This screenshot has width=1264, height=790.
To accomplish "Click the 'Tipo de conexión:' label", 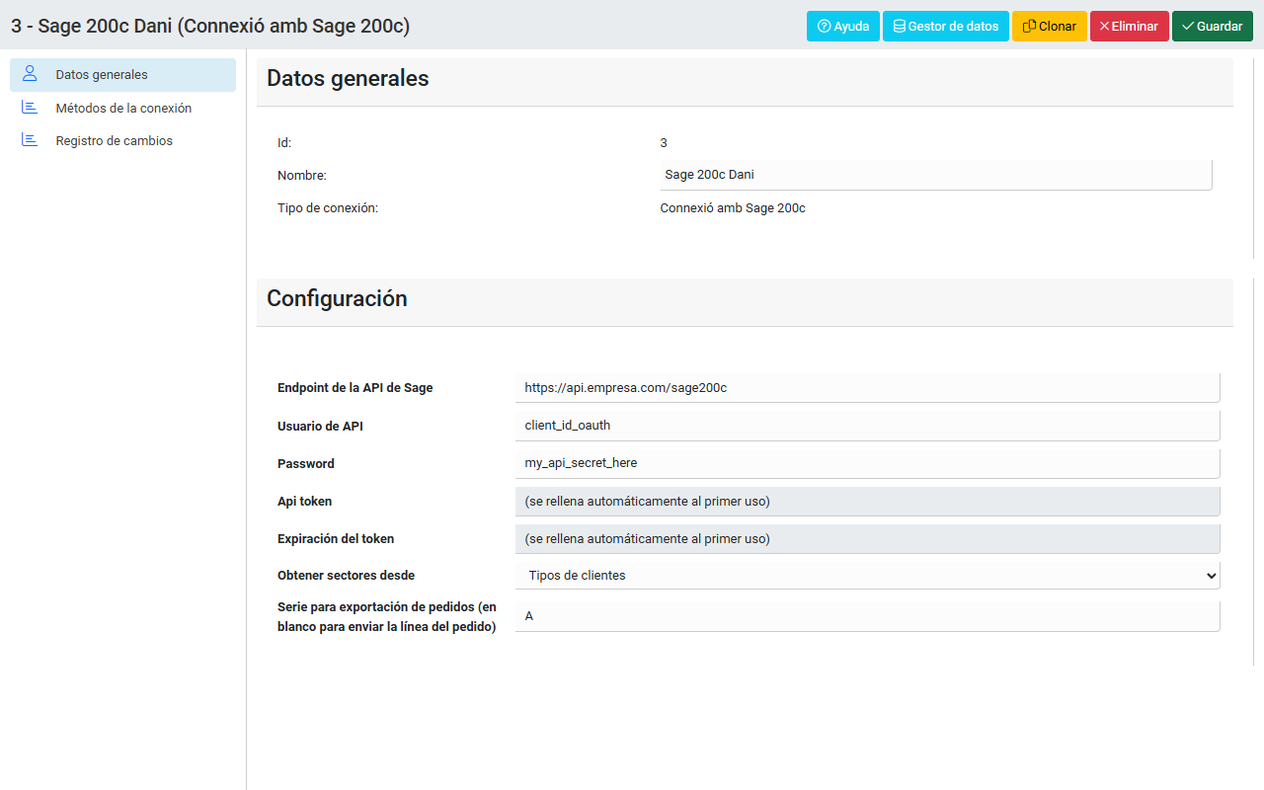I will [x=328, y=208].
